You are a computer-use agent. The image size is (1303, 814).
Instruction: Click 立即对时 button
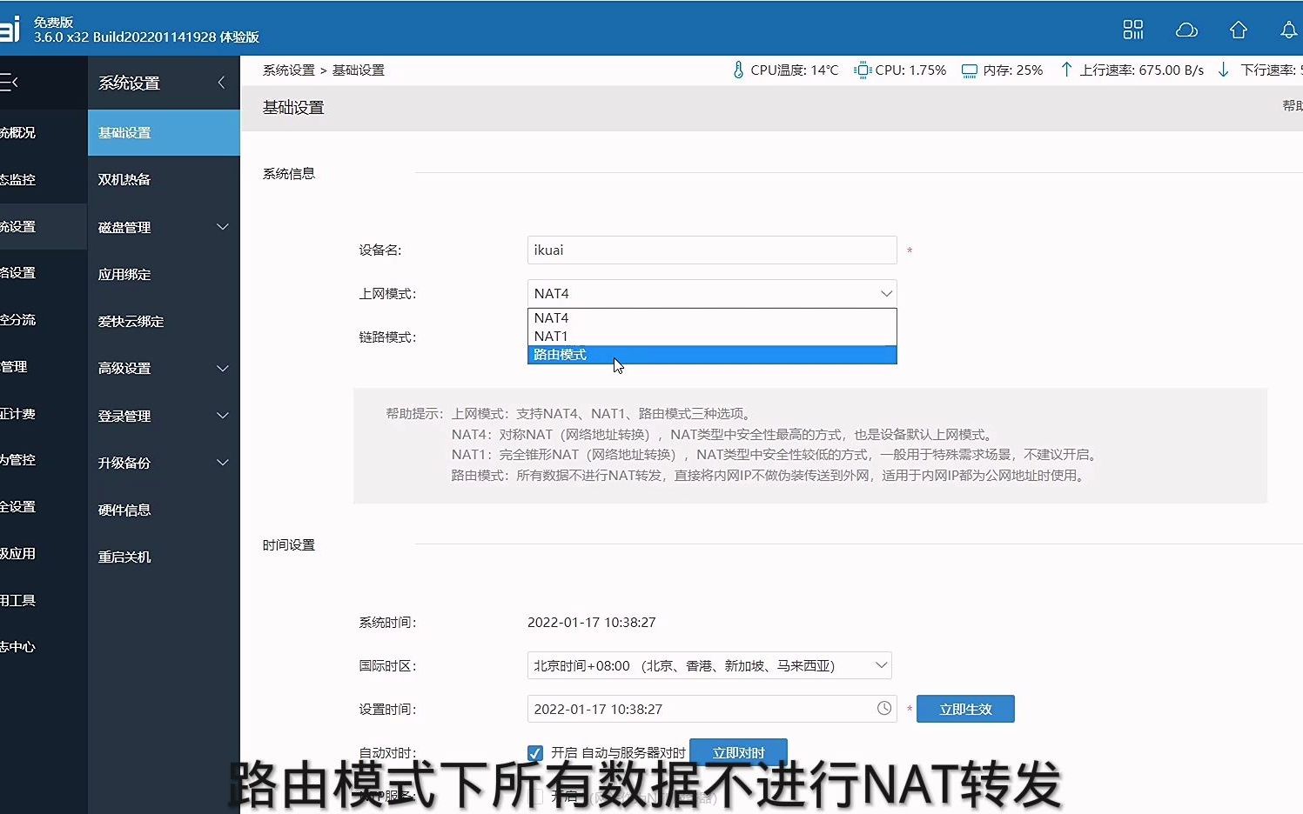click(738, 752)
